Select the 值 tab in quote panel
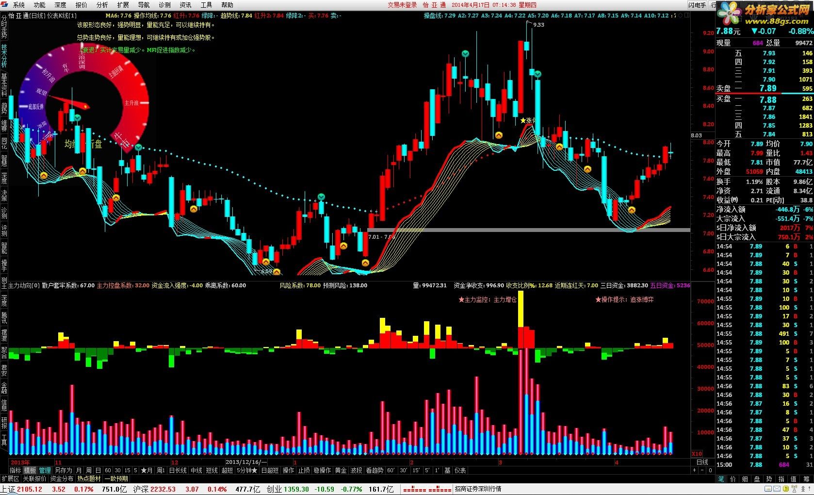 794,479
